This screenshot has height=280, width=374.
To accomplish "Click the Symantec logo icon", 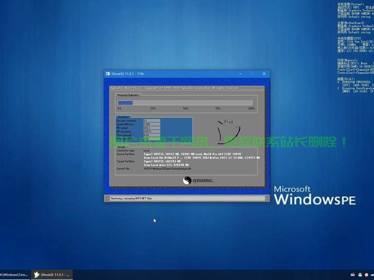I will click(187, 180).
